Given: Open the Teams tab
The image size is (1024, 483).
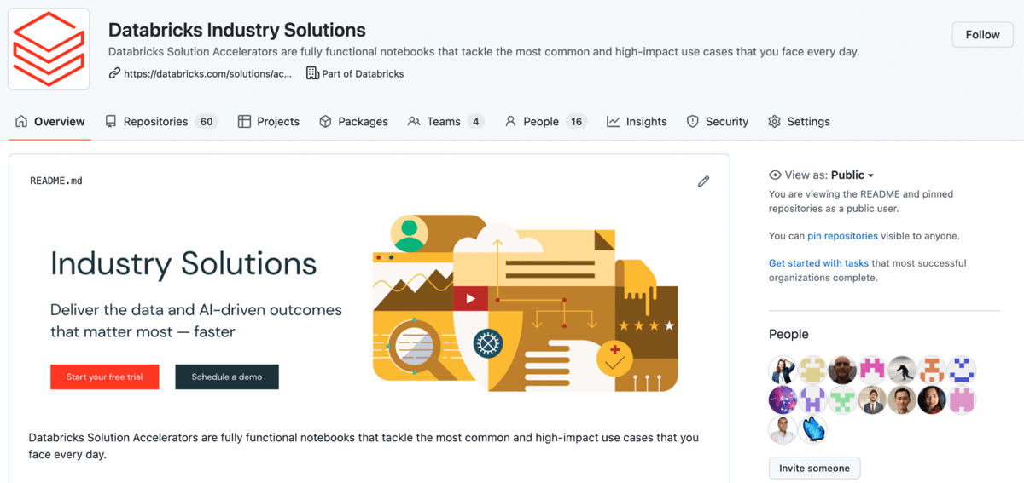Looking at the screenshot, I should click(x=445, y=122).
